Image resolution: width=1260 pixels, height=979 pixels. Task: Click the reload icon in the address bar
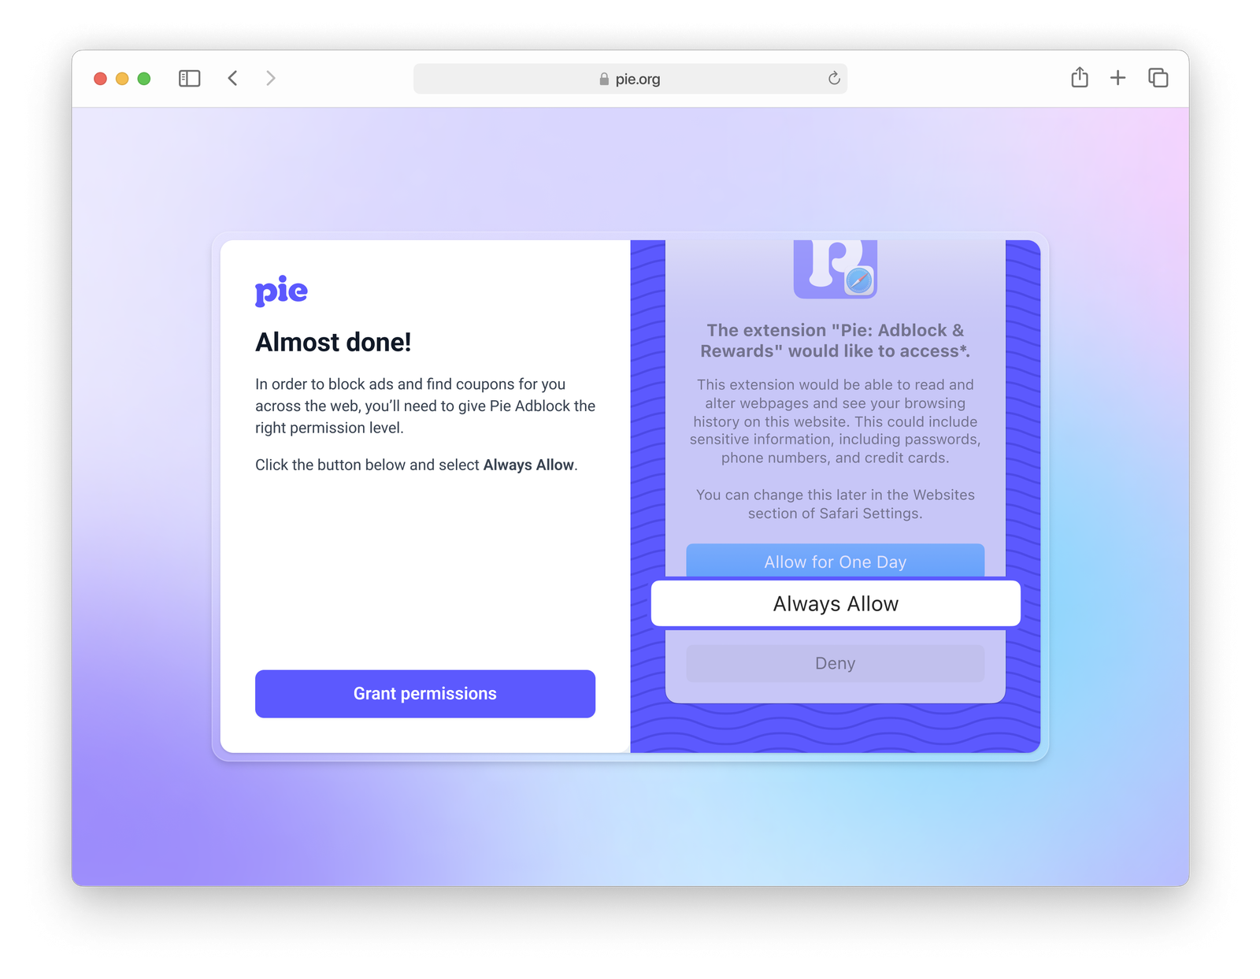[x=833, y=79]
